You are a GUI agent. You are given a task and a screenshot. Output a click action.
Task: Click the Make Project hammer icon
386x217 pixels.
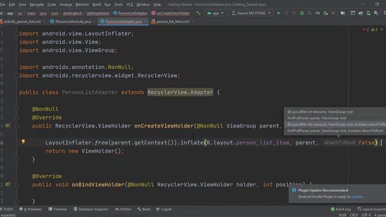[x=198, y=13]
